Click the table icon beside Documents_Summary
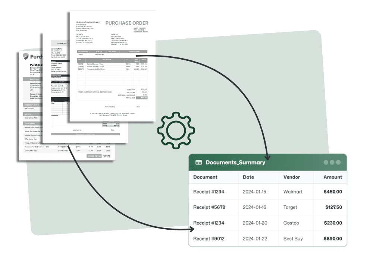Viewport: 373px width, 261px height. pyautogui.click(x=199, y=162)
